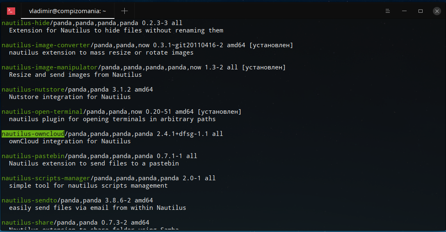Click the nautilus-hide package name
This screenshot has height=232, width=446.
pos(25,23)
